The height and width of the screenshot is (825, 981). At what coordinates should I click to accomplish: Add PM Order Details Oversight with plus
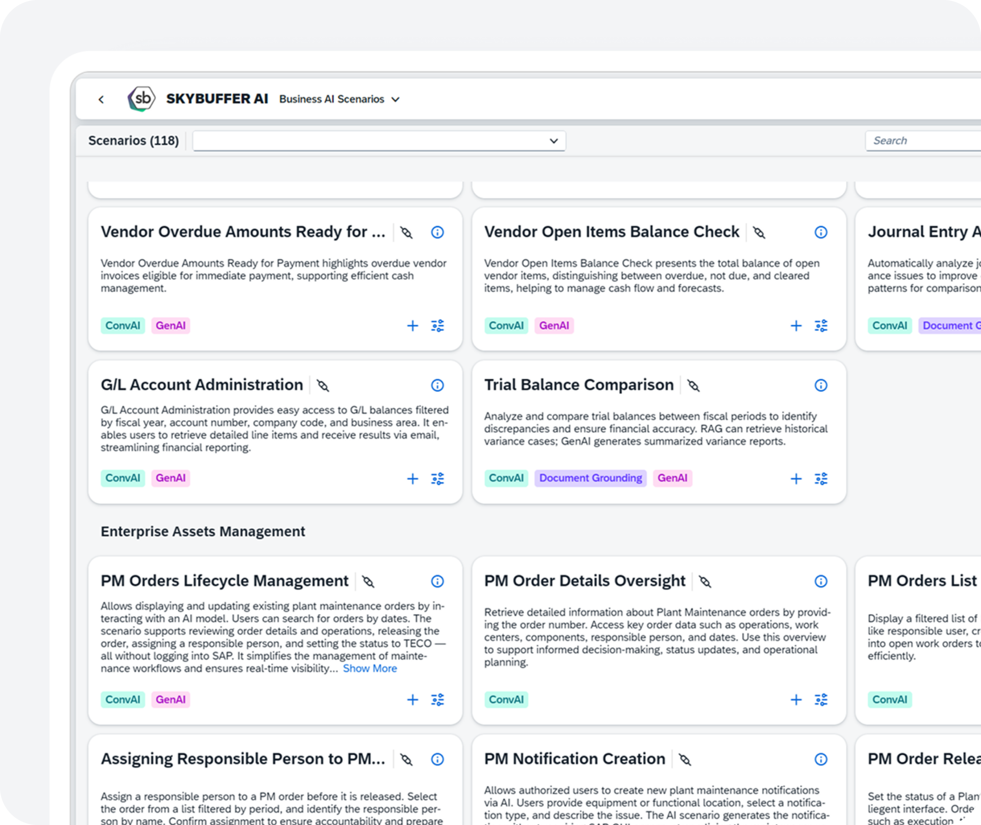(x=796, y=700)
